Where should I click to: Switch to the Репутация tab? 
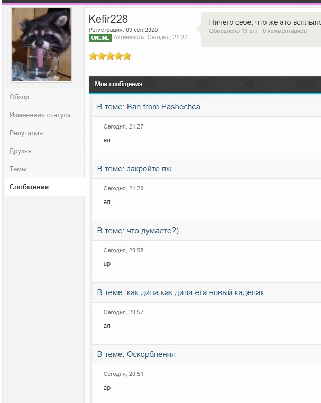(45, 133)
